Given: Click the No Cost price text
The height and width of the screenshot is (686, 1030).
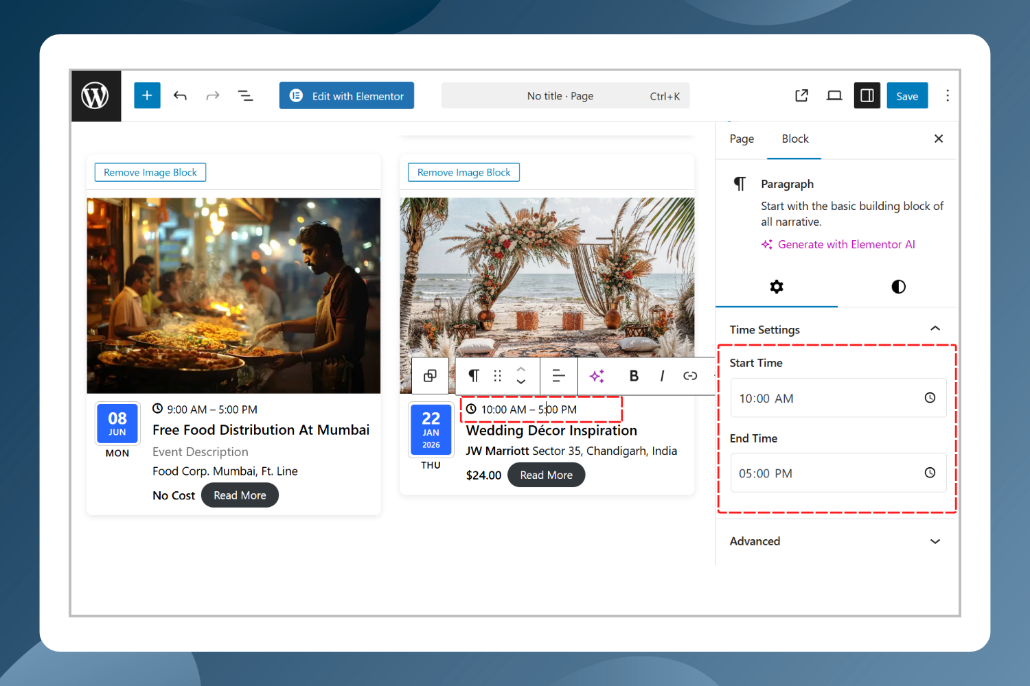Looking at the screenshot, I should [x=174, y=495].
